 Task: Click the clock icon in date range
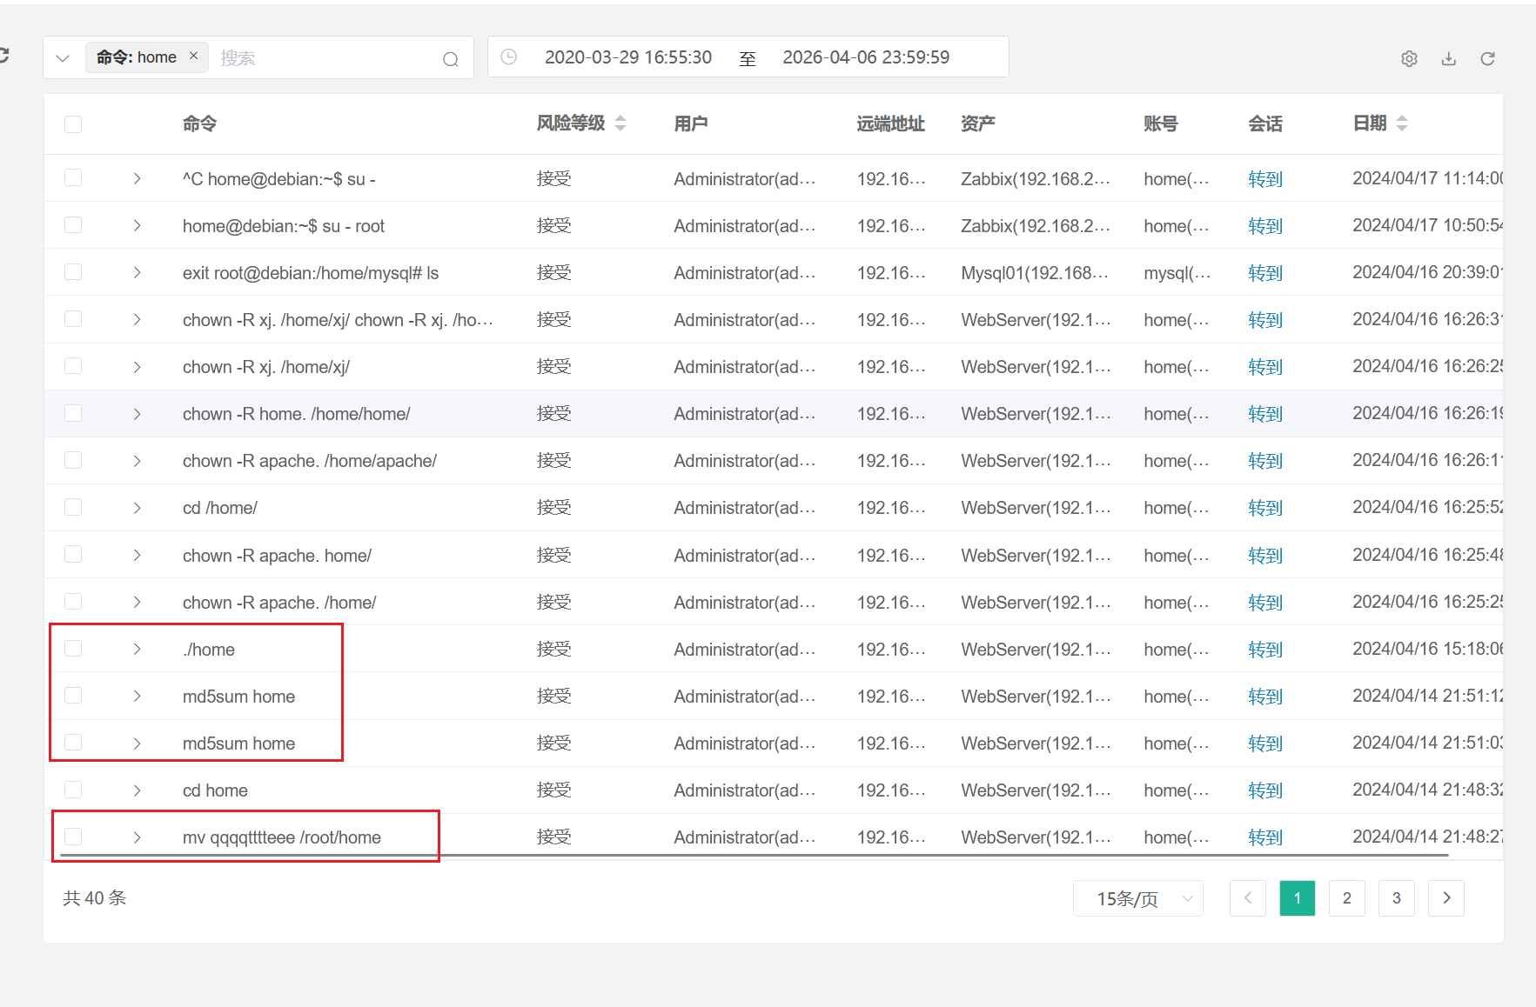(x=509, y=57)
